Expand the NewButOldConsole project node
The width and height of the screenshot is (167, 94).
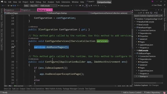pos(135,22)
